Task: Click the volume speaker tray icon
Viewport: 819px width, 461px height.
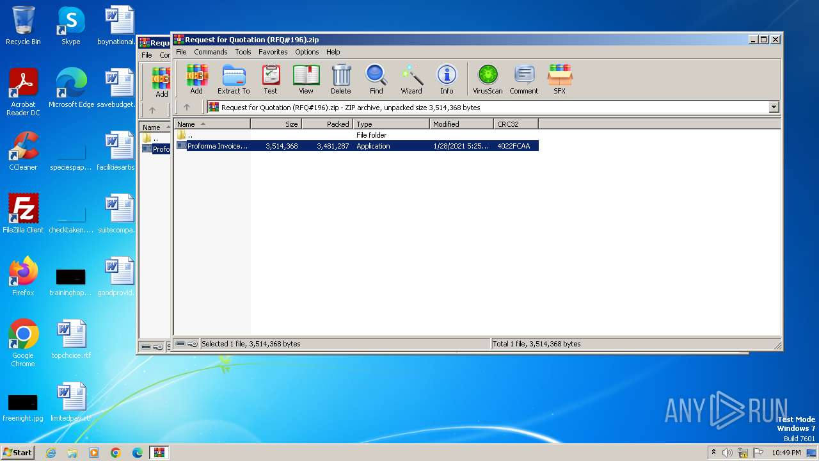Action: [x=728, y=453]
